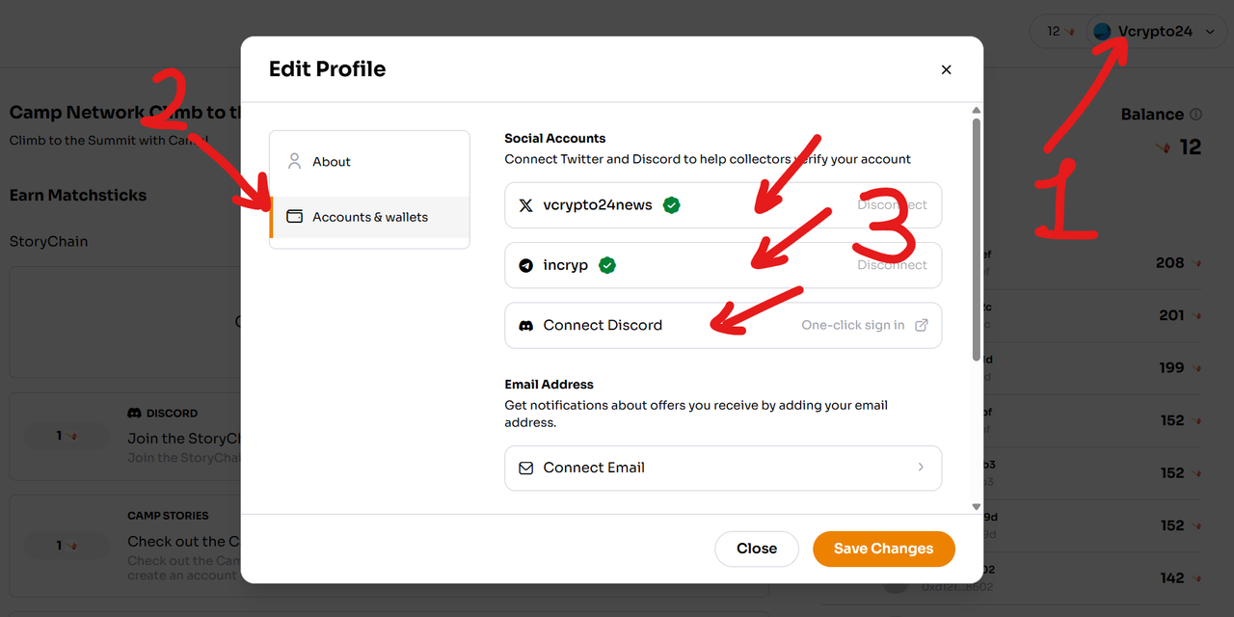
Task: Click the external link icon for Discord sign in
Action: click(x=922, y=326)
